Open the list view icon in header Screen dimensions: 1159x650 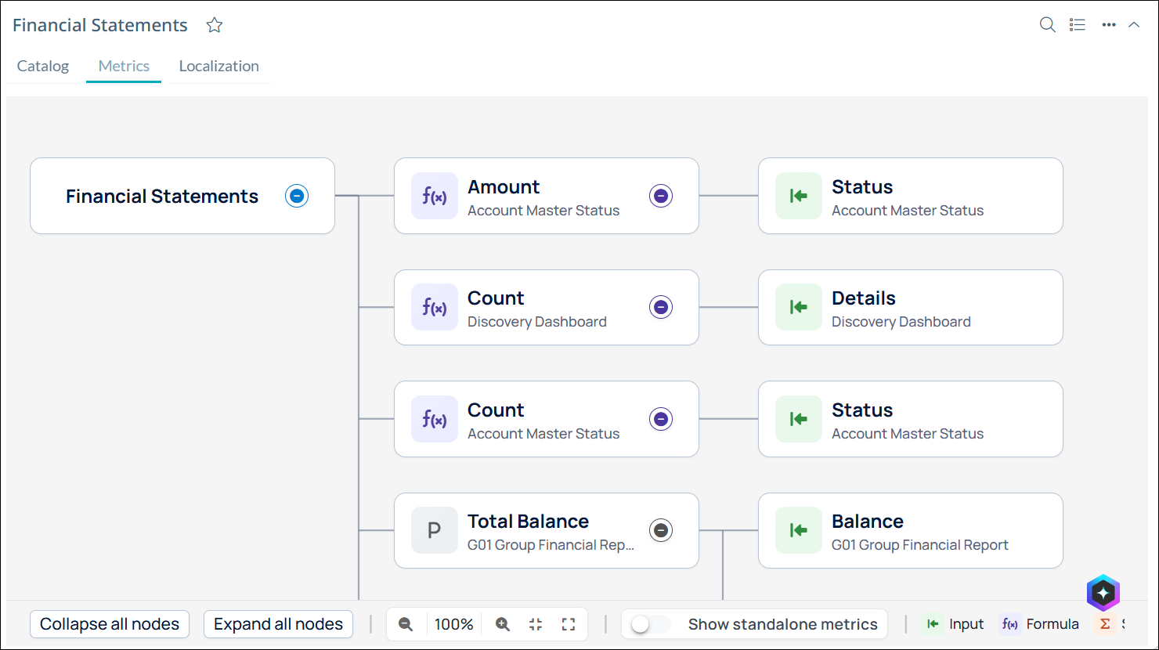pyautogui.click(x=1078, y=25)
